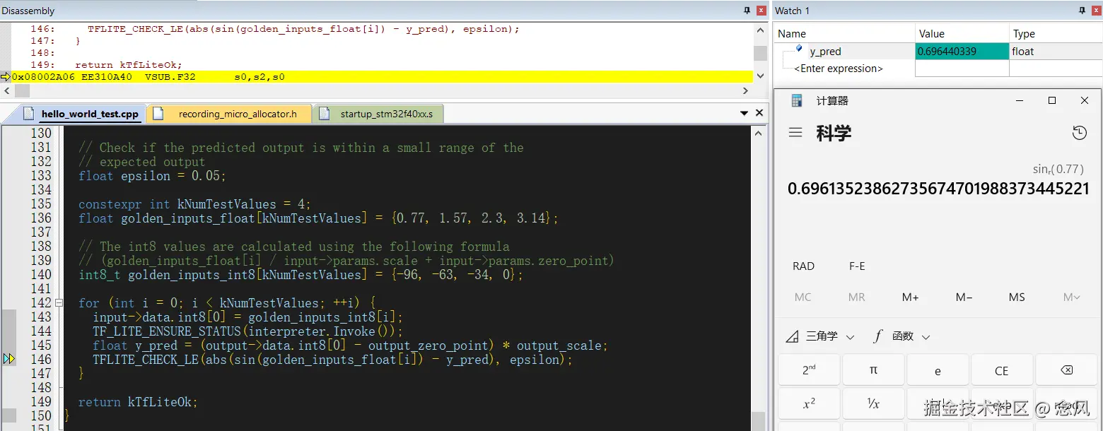The image size is (1103, 431).
Task: Click the editor vertical scrollbar thumb
Action: click(x=758, y=420)
